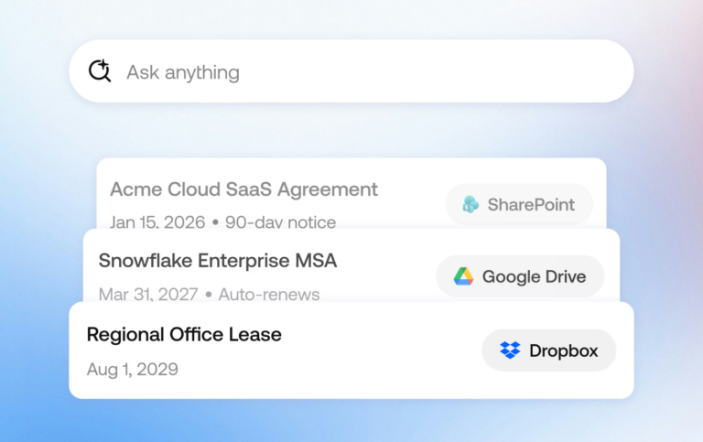Open the Regional Office Lease result
The image size is (703, 442).
(x=351, y=350)
